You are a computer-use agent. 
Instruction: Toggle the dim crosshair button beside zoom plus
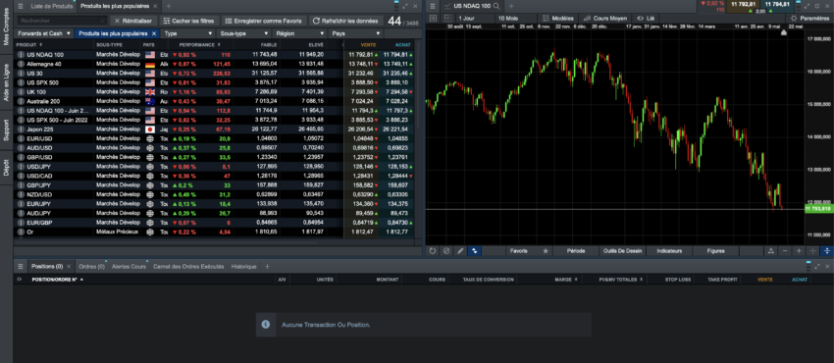click(x=812, y=251)
